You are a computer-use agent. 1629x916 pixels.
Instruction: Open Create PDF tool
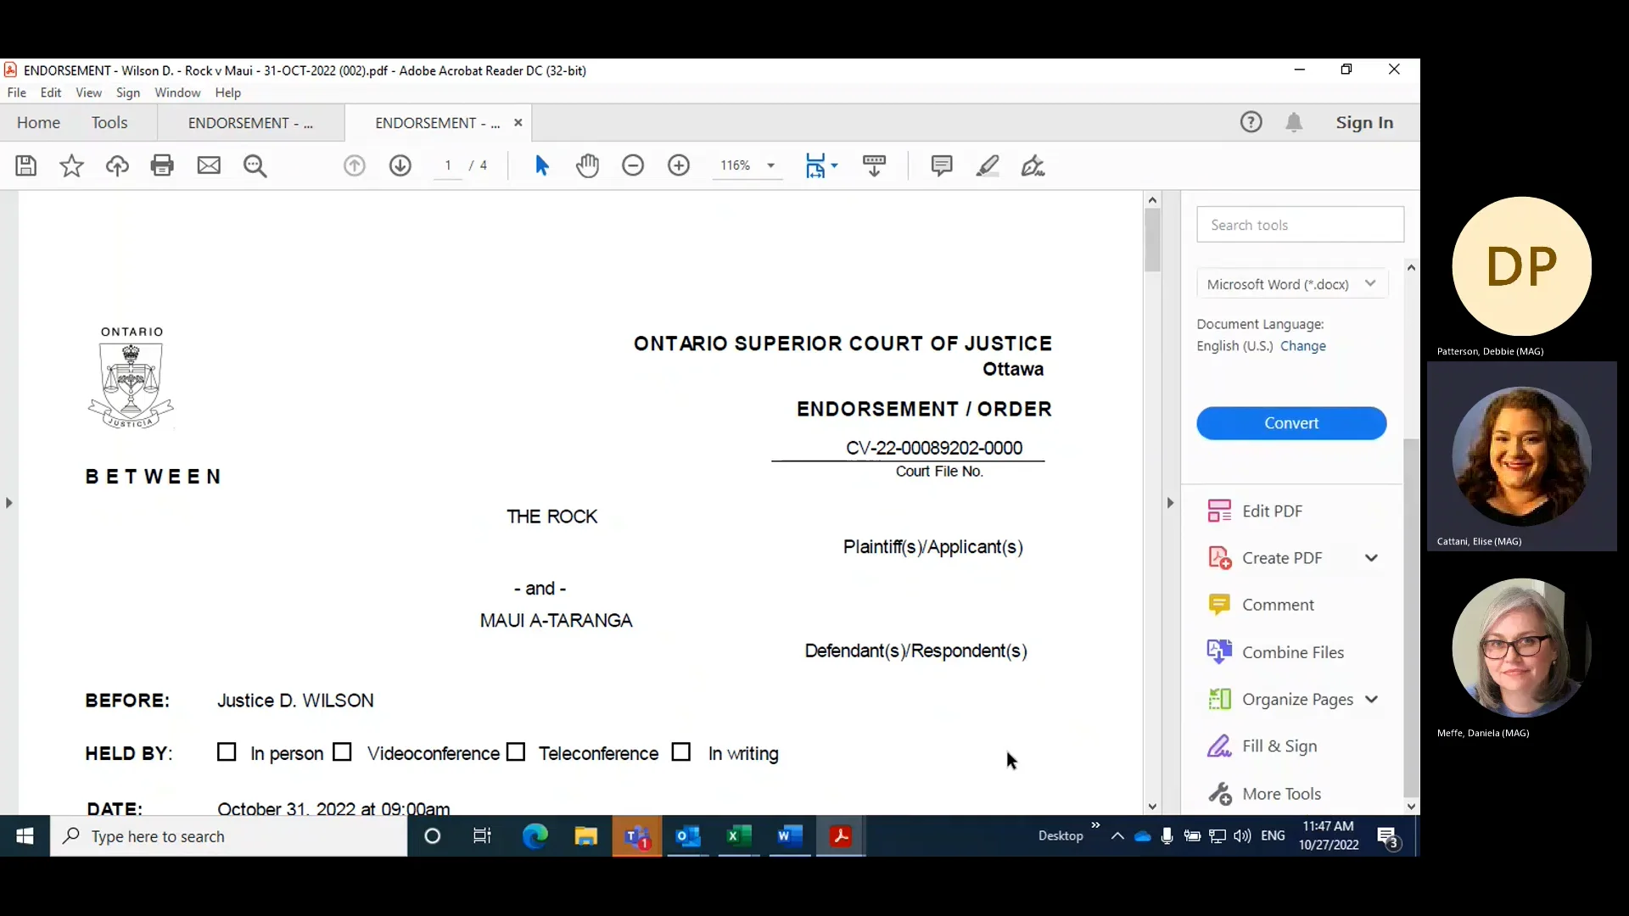click(1265, 558)
